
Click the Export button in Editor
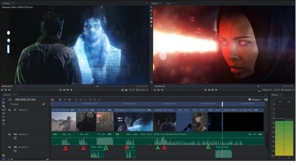click(254, 100)
